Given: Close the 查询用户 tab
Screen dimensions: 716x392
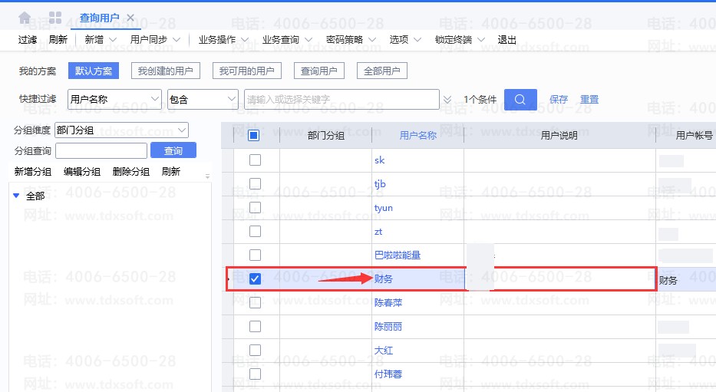Looking at the screenshot, I should coord(130,17).
